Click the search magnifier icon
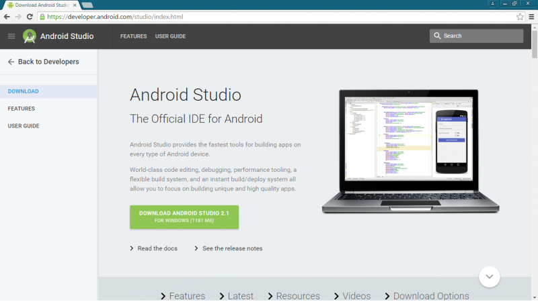 (x=438, y=36)
